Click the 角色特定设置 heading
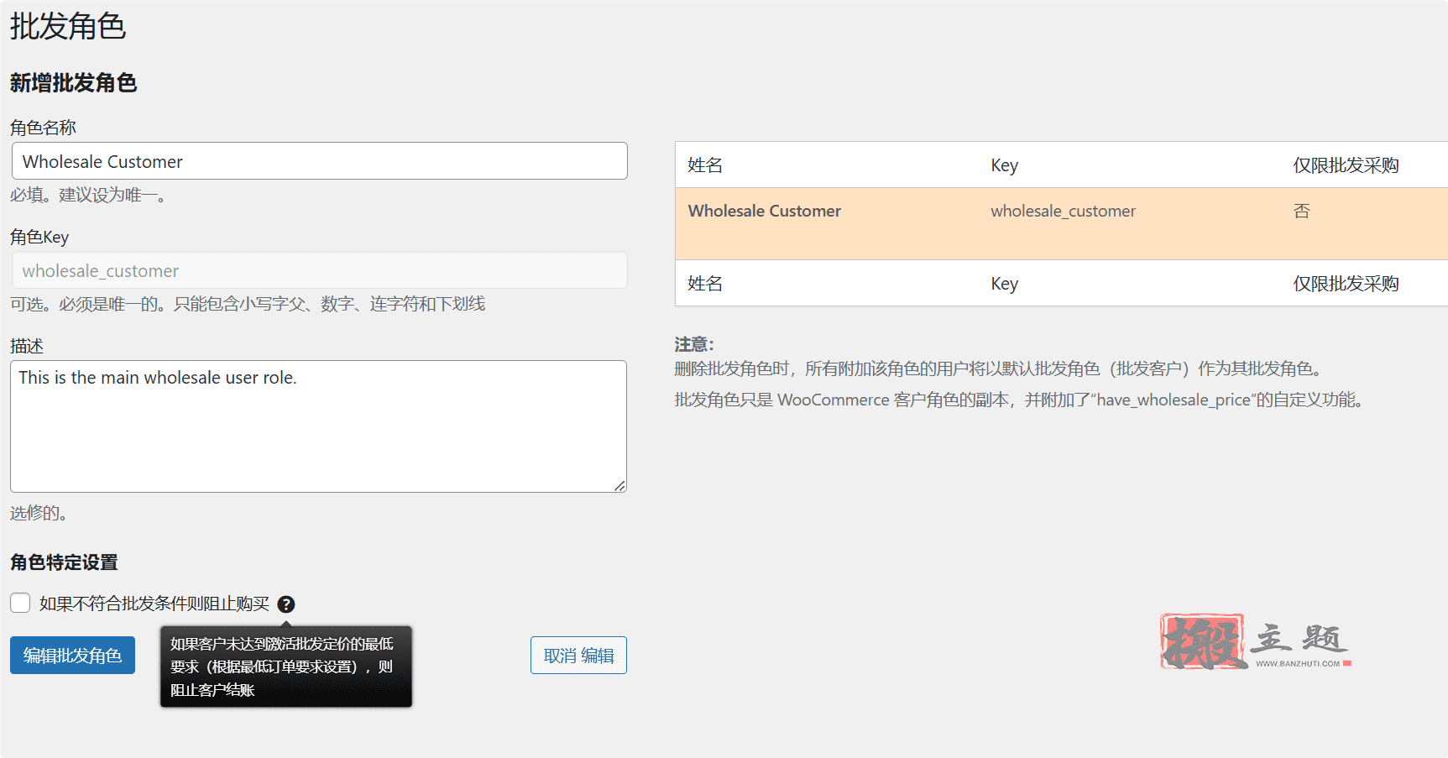This screenshot has height=758, width=1448. tap(64, 562)
